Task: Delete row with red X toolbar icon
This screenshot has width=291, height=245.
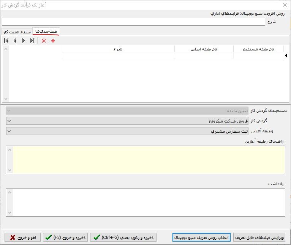Action: pyautogui.click(x=44, y=41)
